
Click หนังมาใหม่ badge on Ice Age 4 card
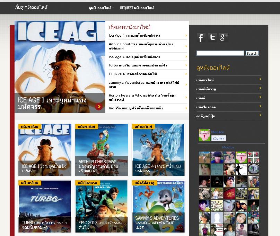tap(143, 126)
